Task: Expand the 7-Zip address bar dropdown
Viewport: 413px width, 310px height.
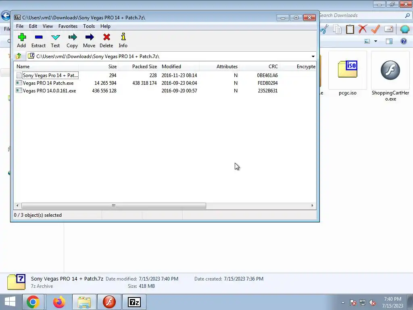Action: tap(313, 57)
